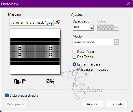Open the Modo dropdown showing Transparencia
The height and width of the screenshot is (112, 133).
tap(96, 42)
